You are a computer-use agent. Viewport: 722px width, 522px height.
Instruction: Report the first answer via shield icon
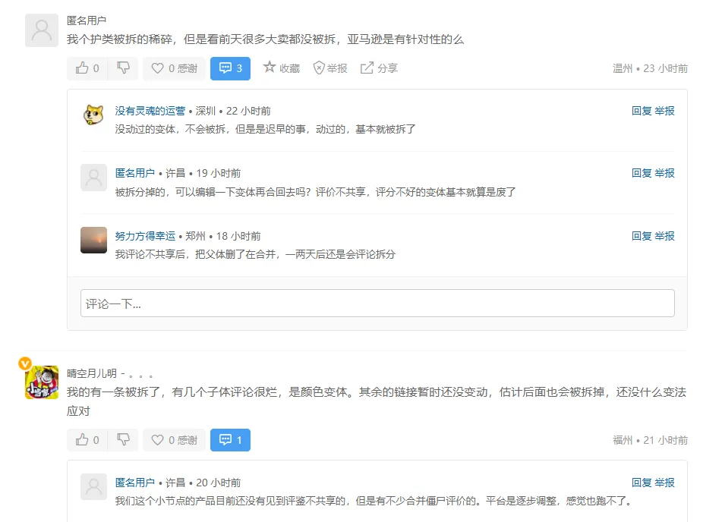point(330,68)
